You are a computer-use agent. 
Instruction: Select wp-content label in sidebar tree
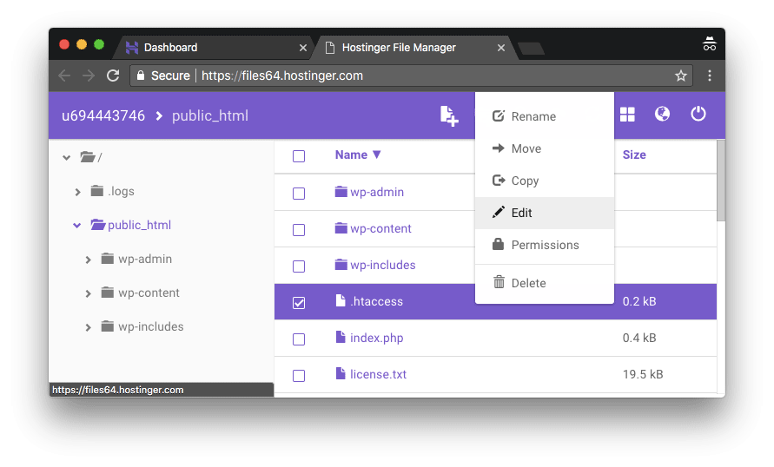click(x=149, y=293)
